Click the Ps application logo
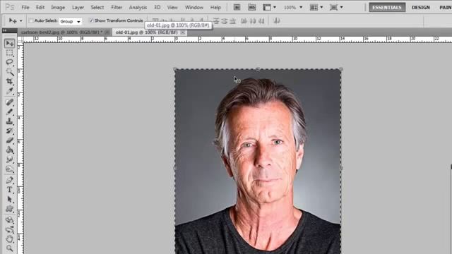452x254 pixels. coord(10,7)
